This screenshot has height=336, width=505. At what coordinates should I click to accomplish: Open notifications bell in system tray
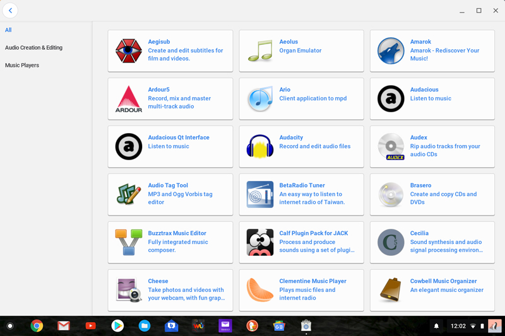coord(436,326)
